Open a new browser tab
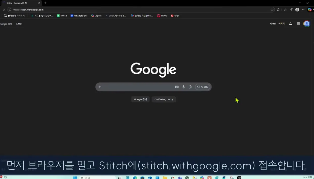Screen dimensions: 314x179 [45, 3]
